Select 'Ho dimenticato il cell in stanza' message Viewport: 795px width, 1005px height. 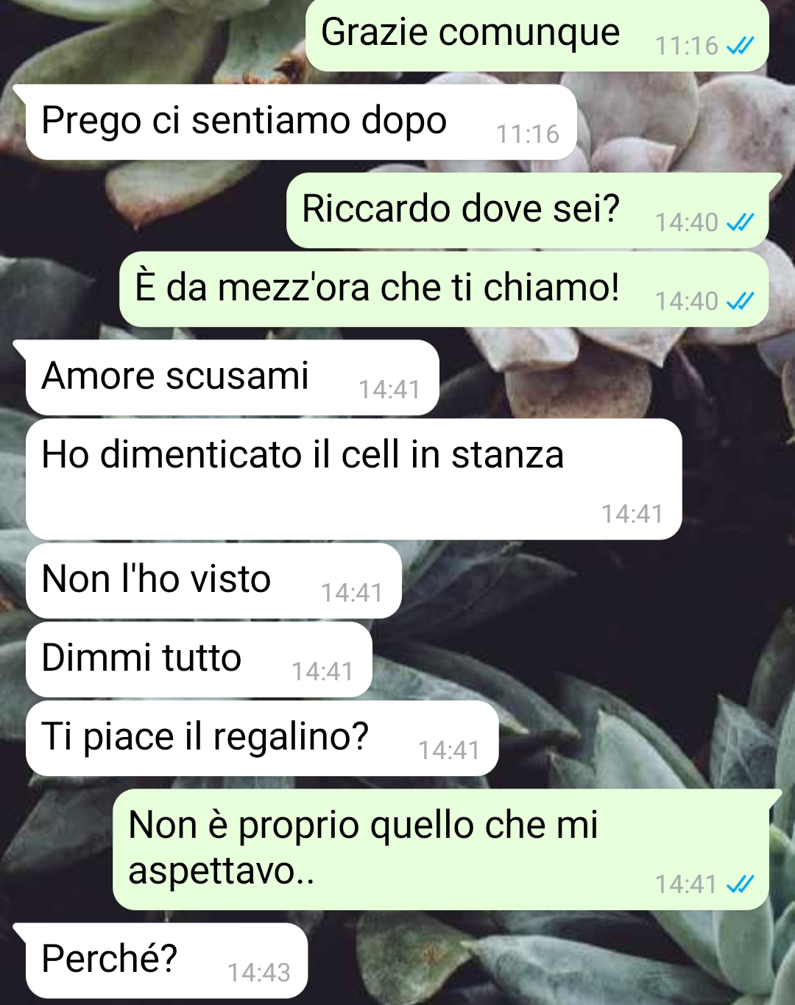pyautogui.click(x=353, y=479)
